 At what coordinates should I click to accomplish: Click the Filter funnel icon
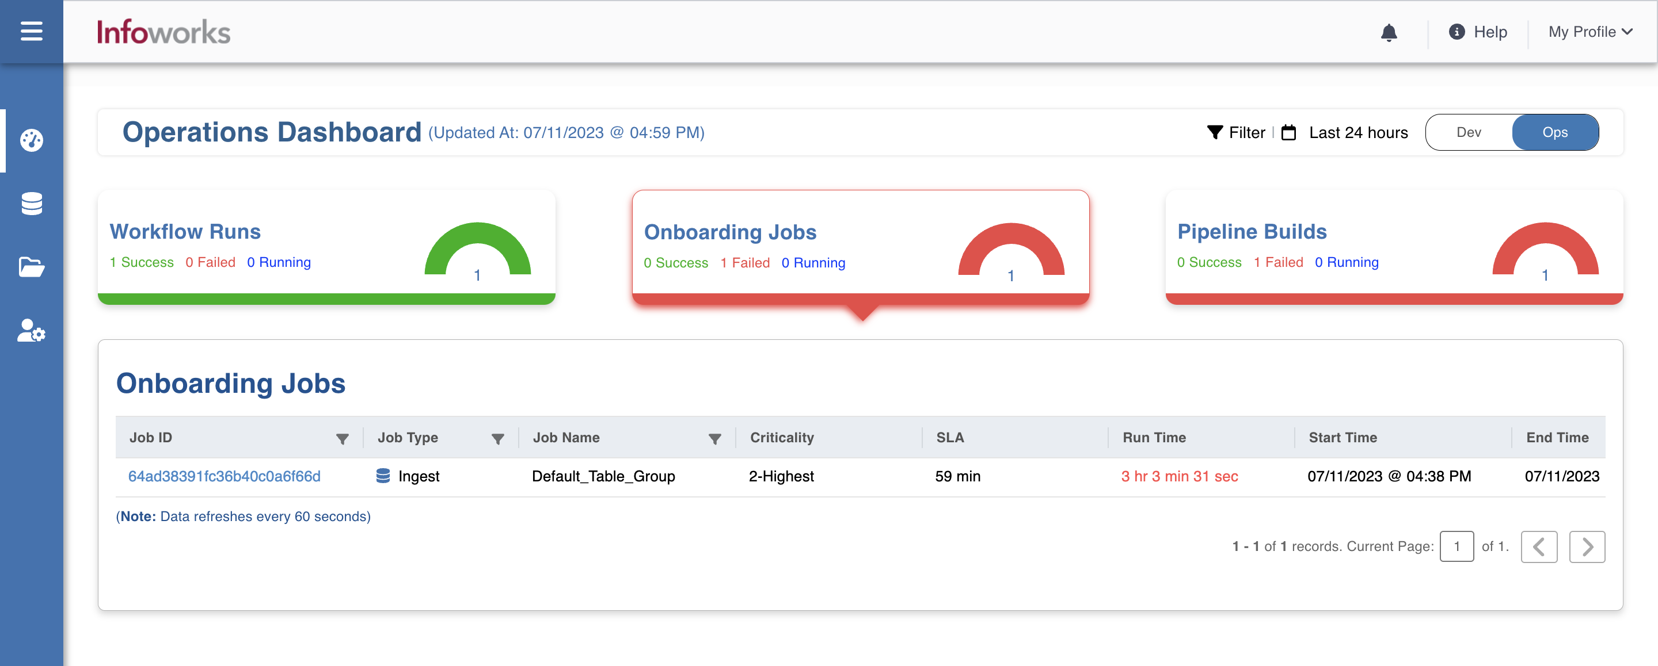coord(1215,132)
